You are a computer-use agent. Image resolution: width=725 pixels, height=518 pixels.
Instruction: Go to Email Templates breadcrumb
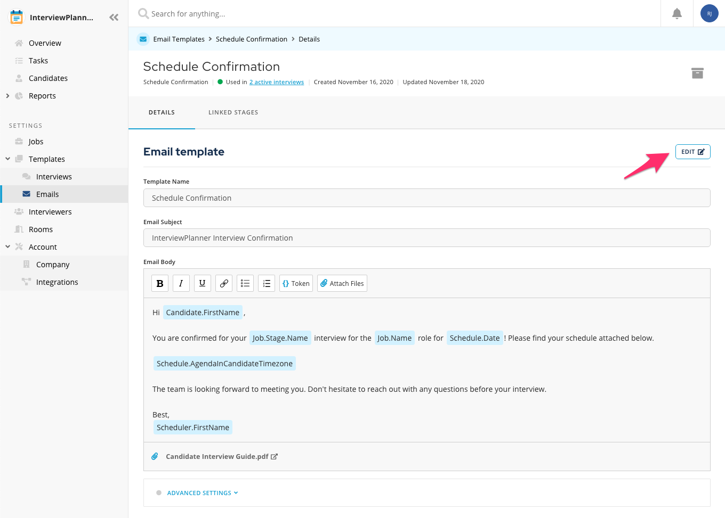179,39
